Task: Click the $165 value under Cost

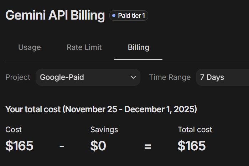Action: click(20, 146)
